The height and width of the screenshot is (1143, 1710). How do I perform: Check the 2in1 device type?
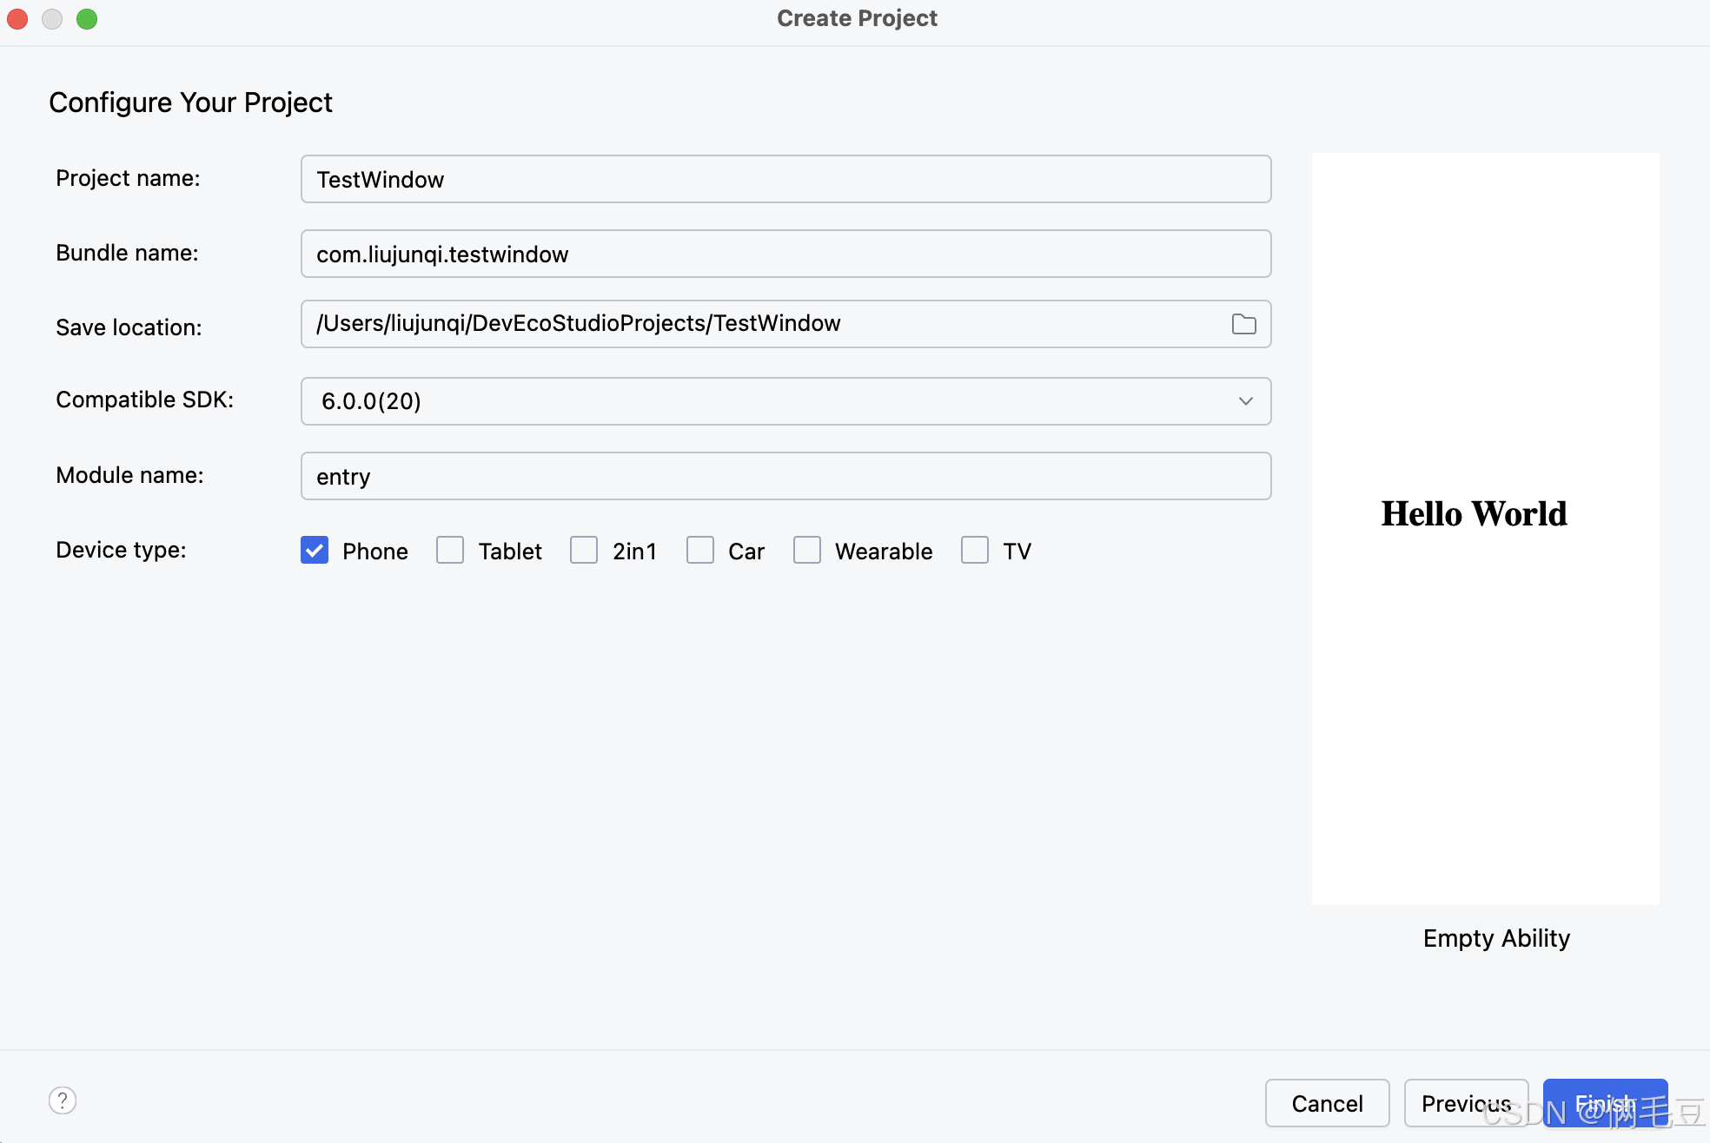[x=584, y=550]
